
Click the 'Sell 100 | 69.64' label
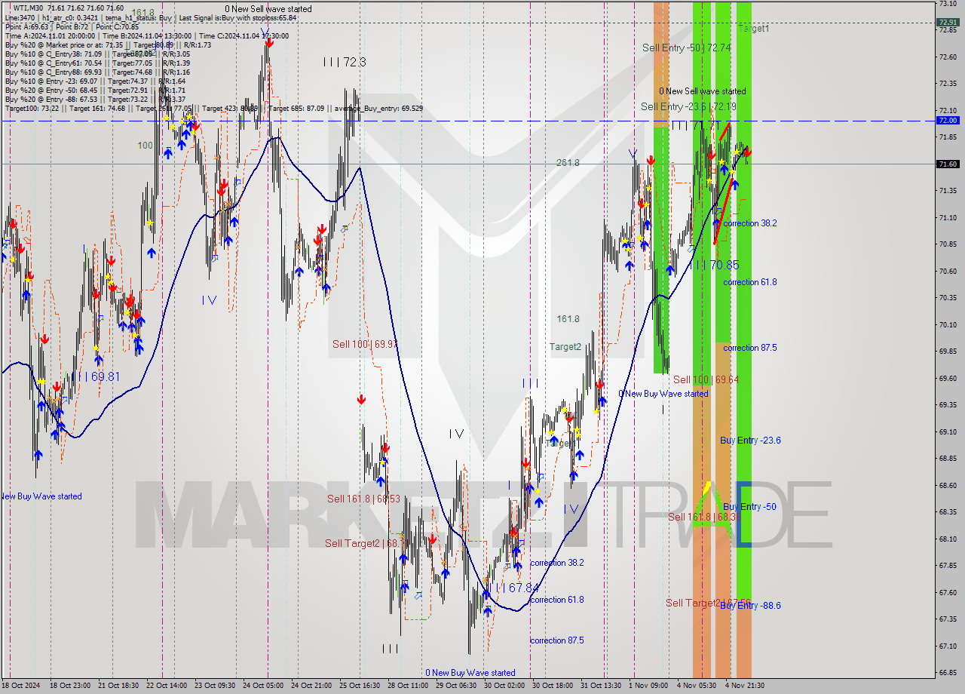coord(706,379)
